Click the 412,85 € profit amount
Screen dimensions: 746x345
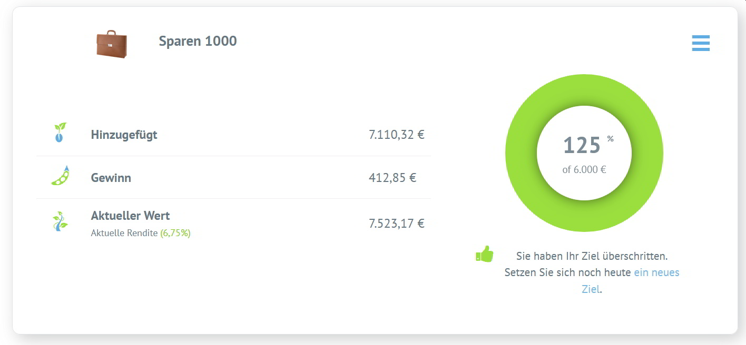point(392,178)
